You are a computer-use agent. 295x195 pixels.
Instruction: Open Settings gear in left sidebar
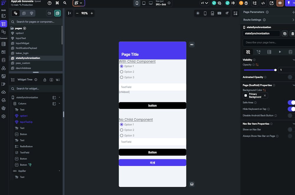coord(4,116)
